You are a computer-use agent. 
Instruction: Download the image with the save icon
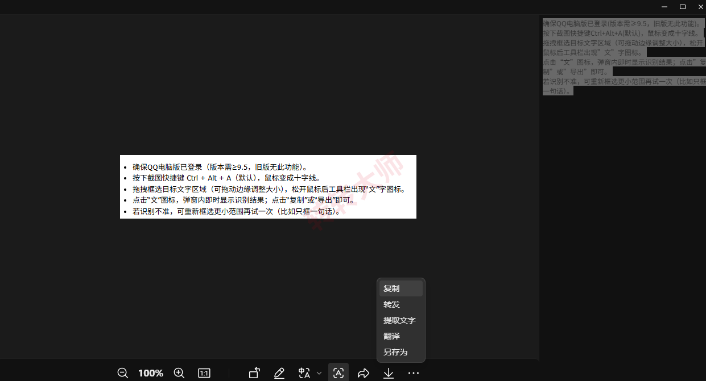pyautogui.click(x=389, y=373)
